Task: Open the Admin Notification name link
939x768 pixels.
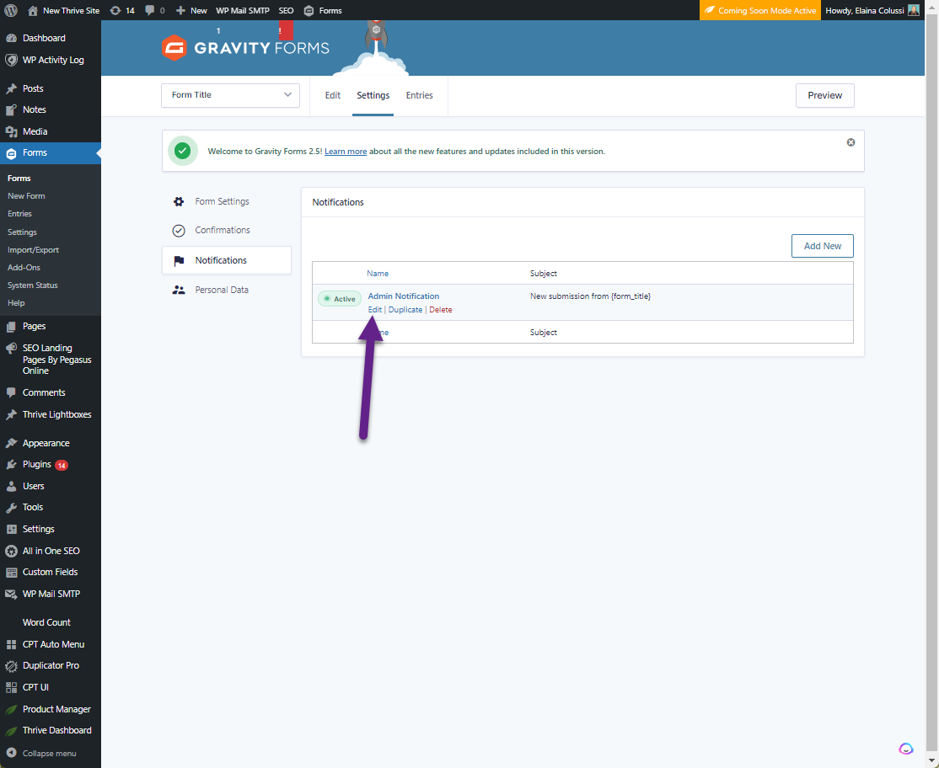Action: (x=404, y=296)
